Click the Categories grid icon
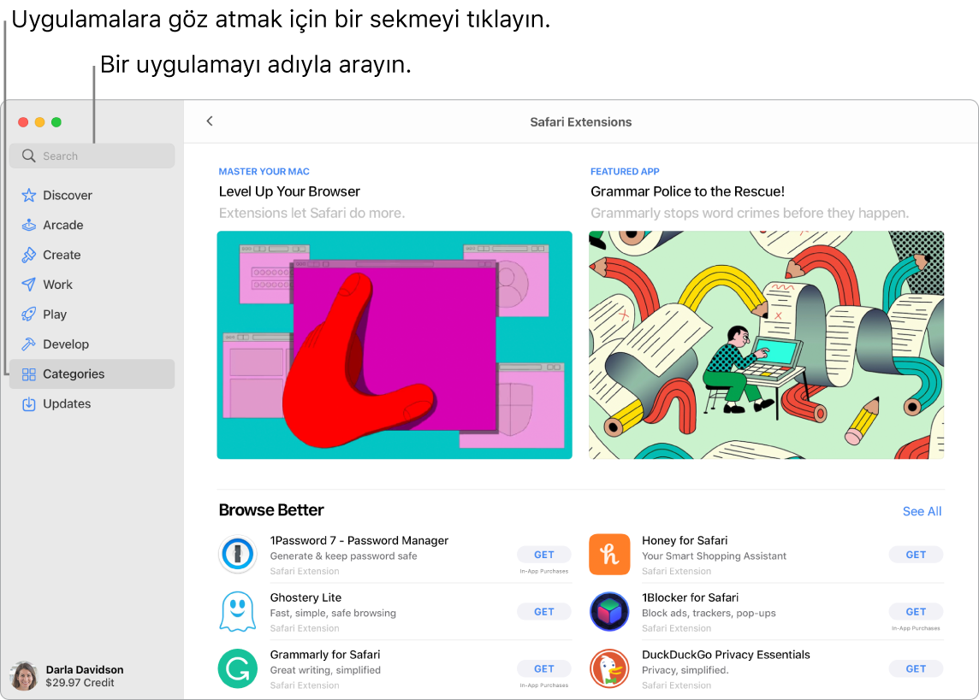979x700 pixels. coord(29,374)
